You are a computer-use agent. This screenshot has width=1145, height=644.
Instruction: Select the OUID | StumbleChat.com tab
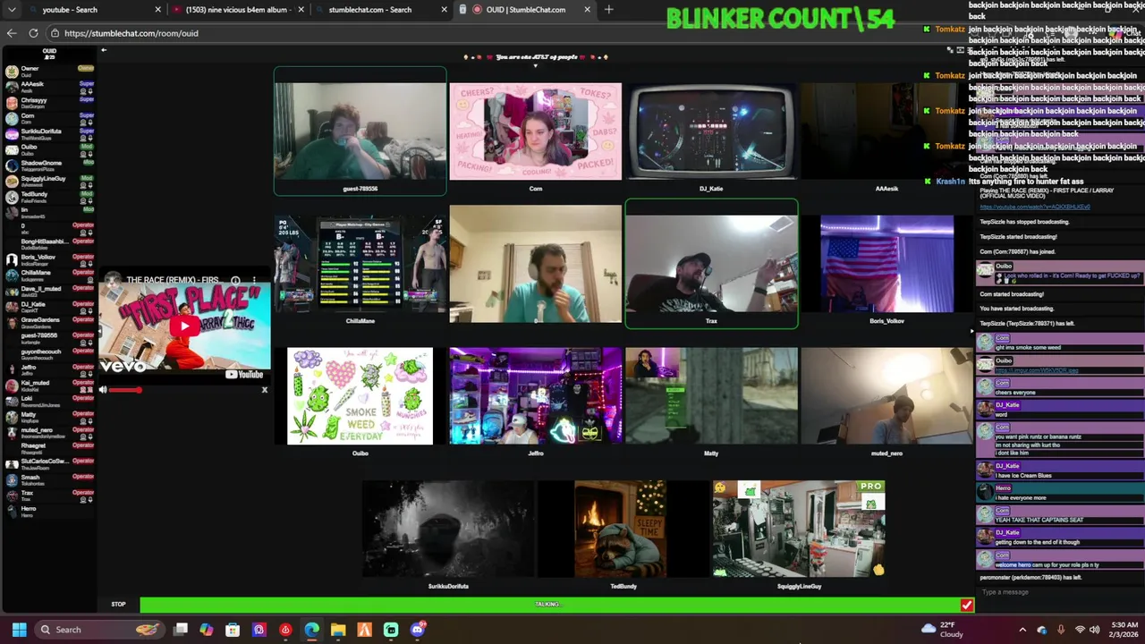coord(525,10)
